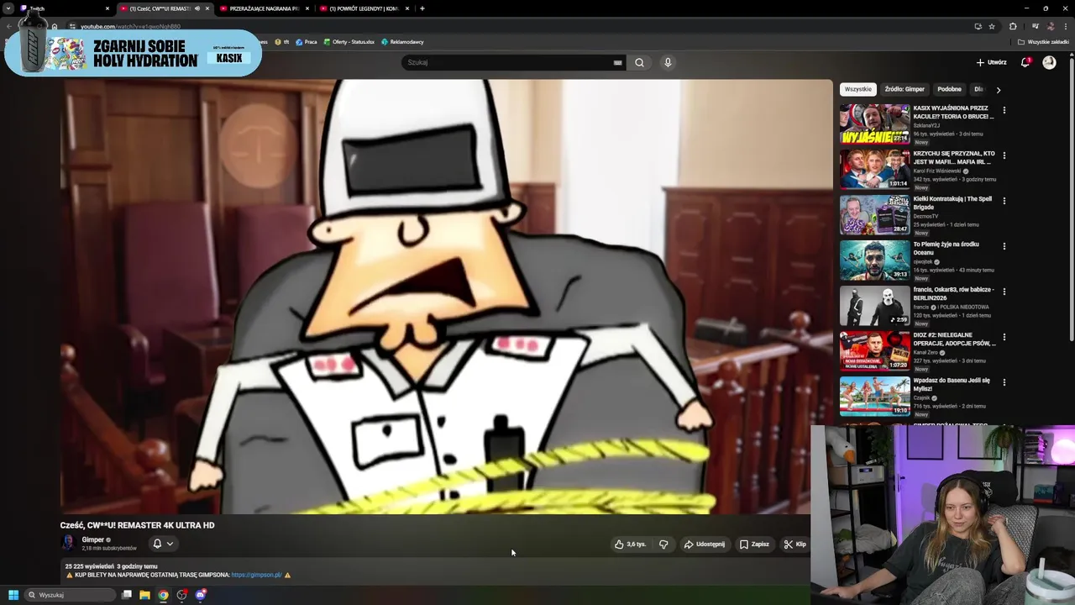Start voice search with the microphone icon
1075x605 pixels.
[668, 62]
